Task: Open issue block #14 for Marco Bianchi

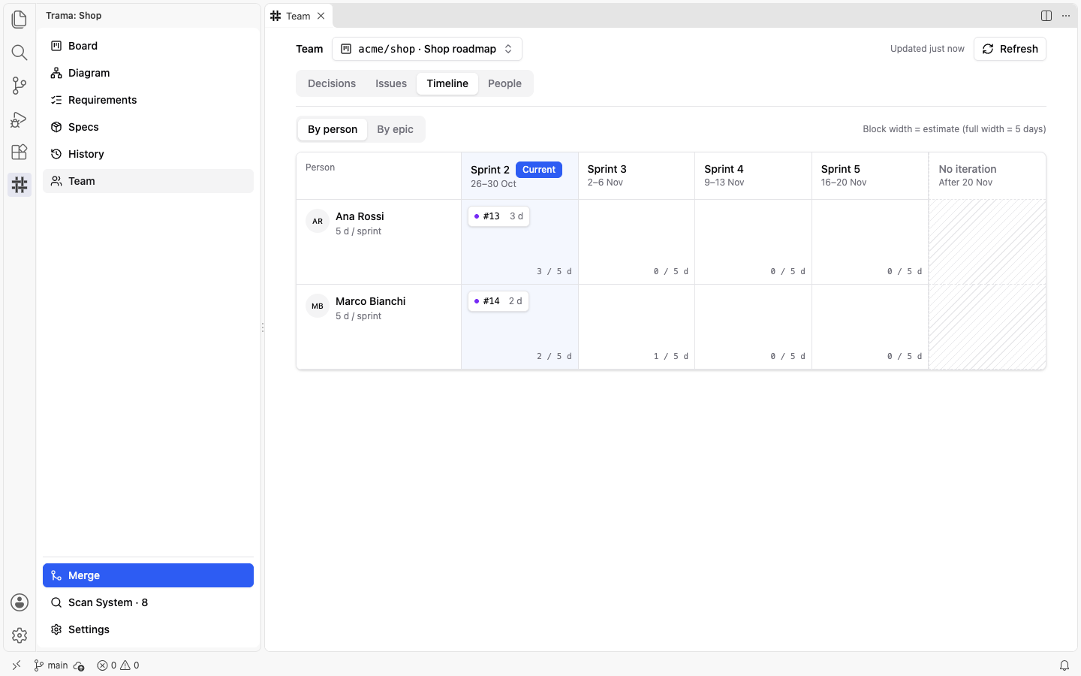Action: tap(498, 301)
